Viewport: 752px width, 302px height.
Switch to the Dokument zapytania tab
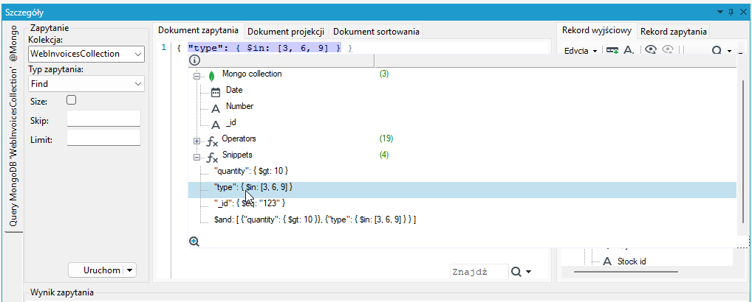(198, 31)
